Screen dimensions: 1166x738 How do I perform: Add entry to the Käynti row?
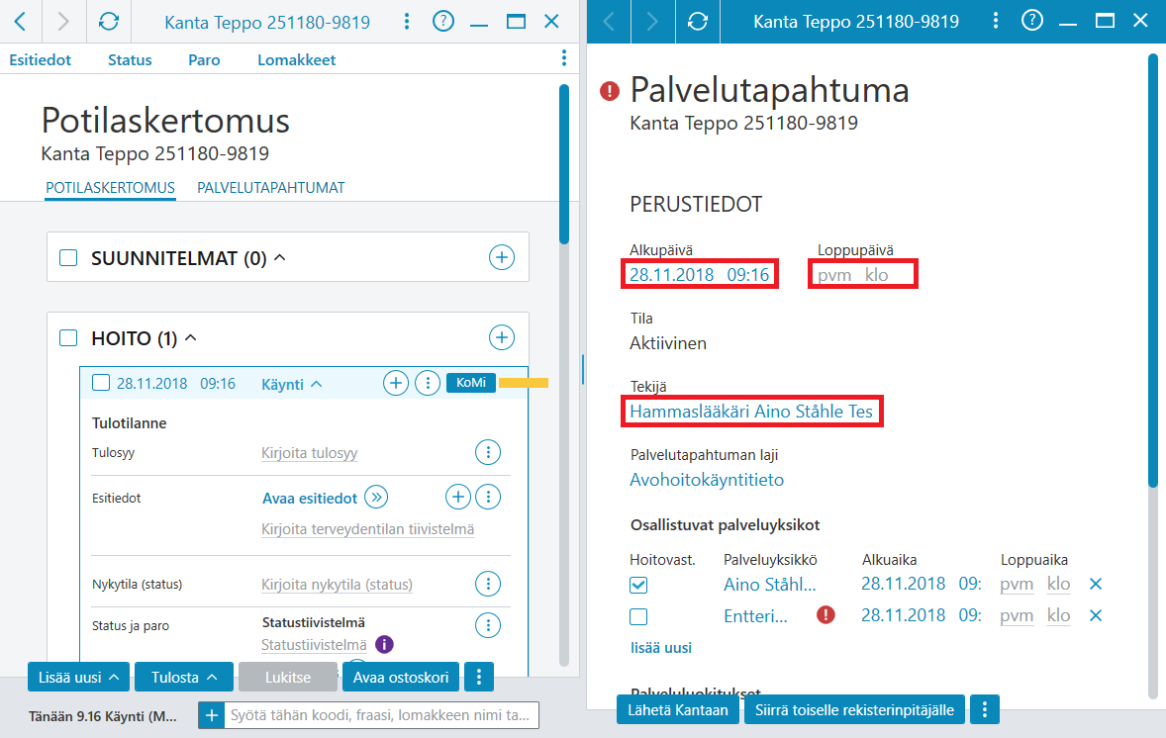(396, 384)
